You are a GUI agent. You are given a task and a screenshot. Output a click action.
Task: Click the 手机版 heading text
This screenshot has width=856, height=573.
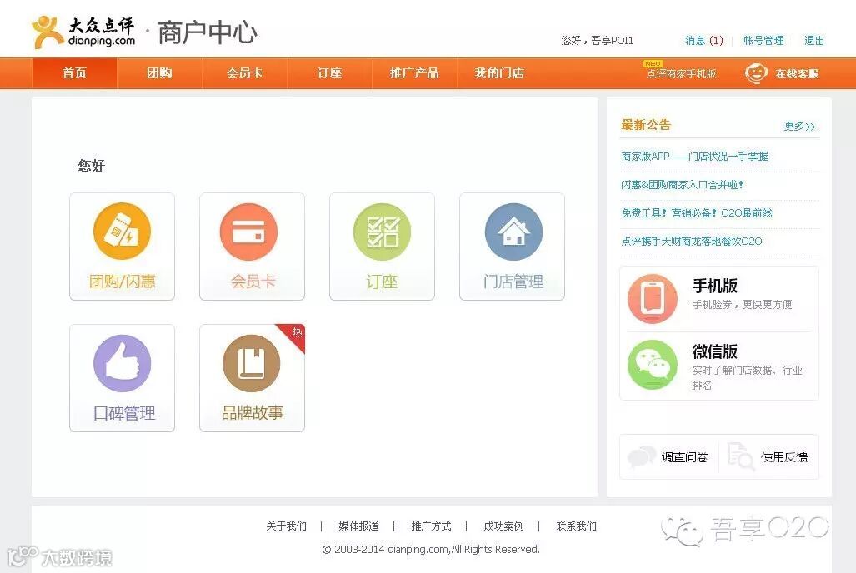tap(714, 286)
